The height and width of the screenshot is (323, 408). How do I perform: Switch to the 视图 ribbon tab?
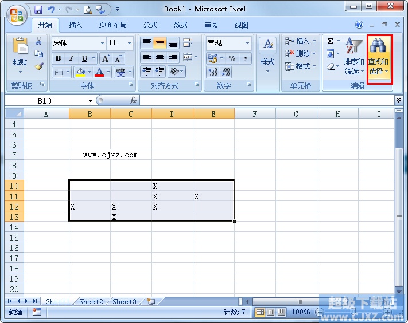pyautogui.click(x=241, y=25)
